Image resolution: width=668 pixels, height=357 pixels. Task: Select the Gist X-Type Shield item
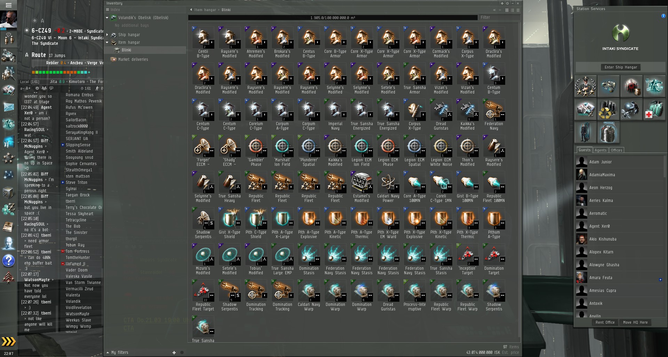[x=229, y=224]
